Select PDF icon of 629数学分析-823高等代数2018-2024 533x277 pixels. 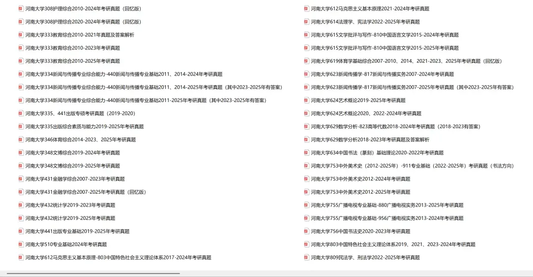tap(306, 127)
